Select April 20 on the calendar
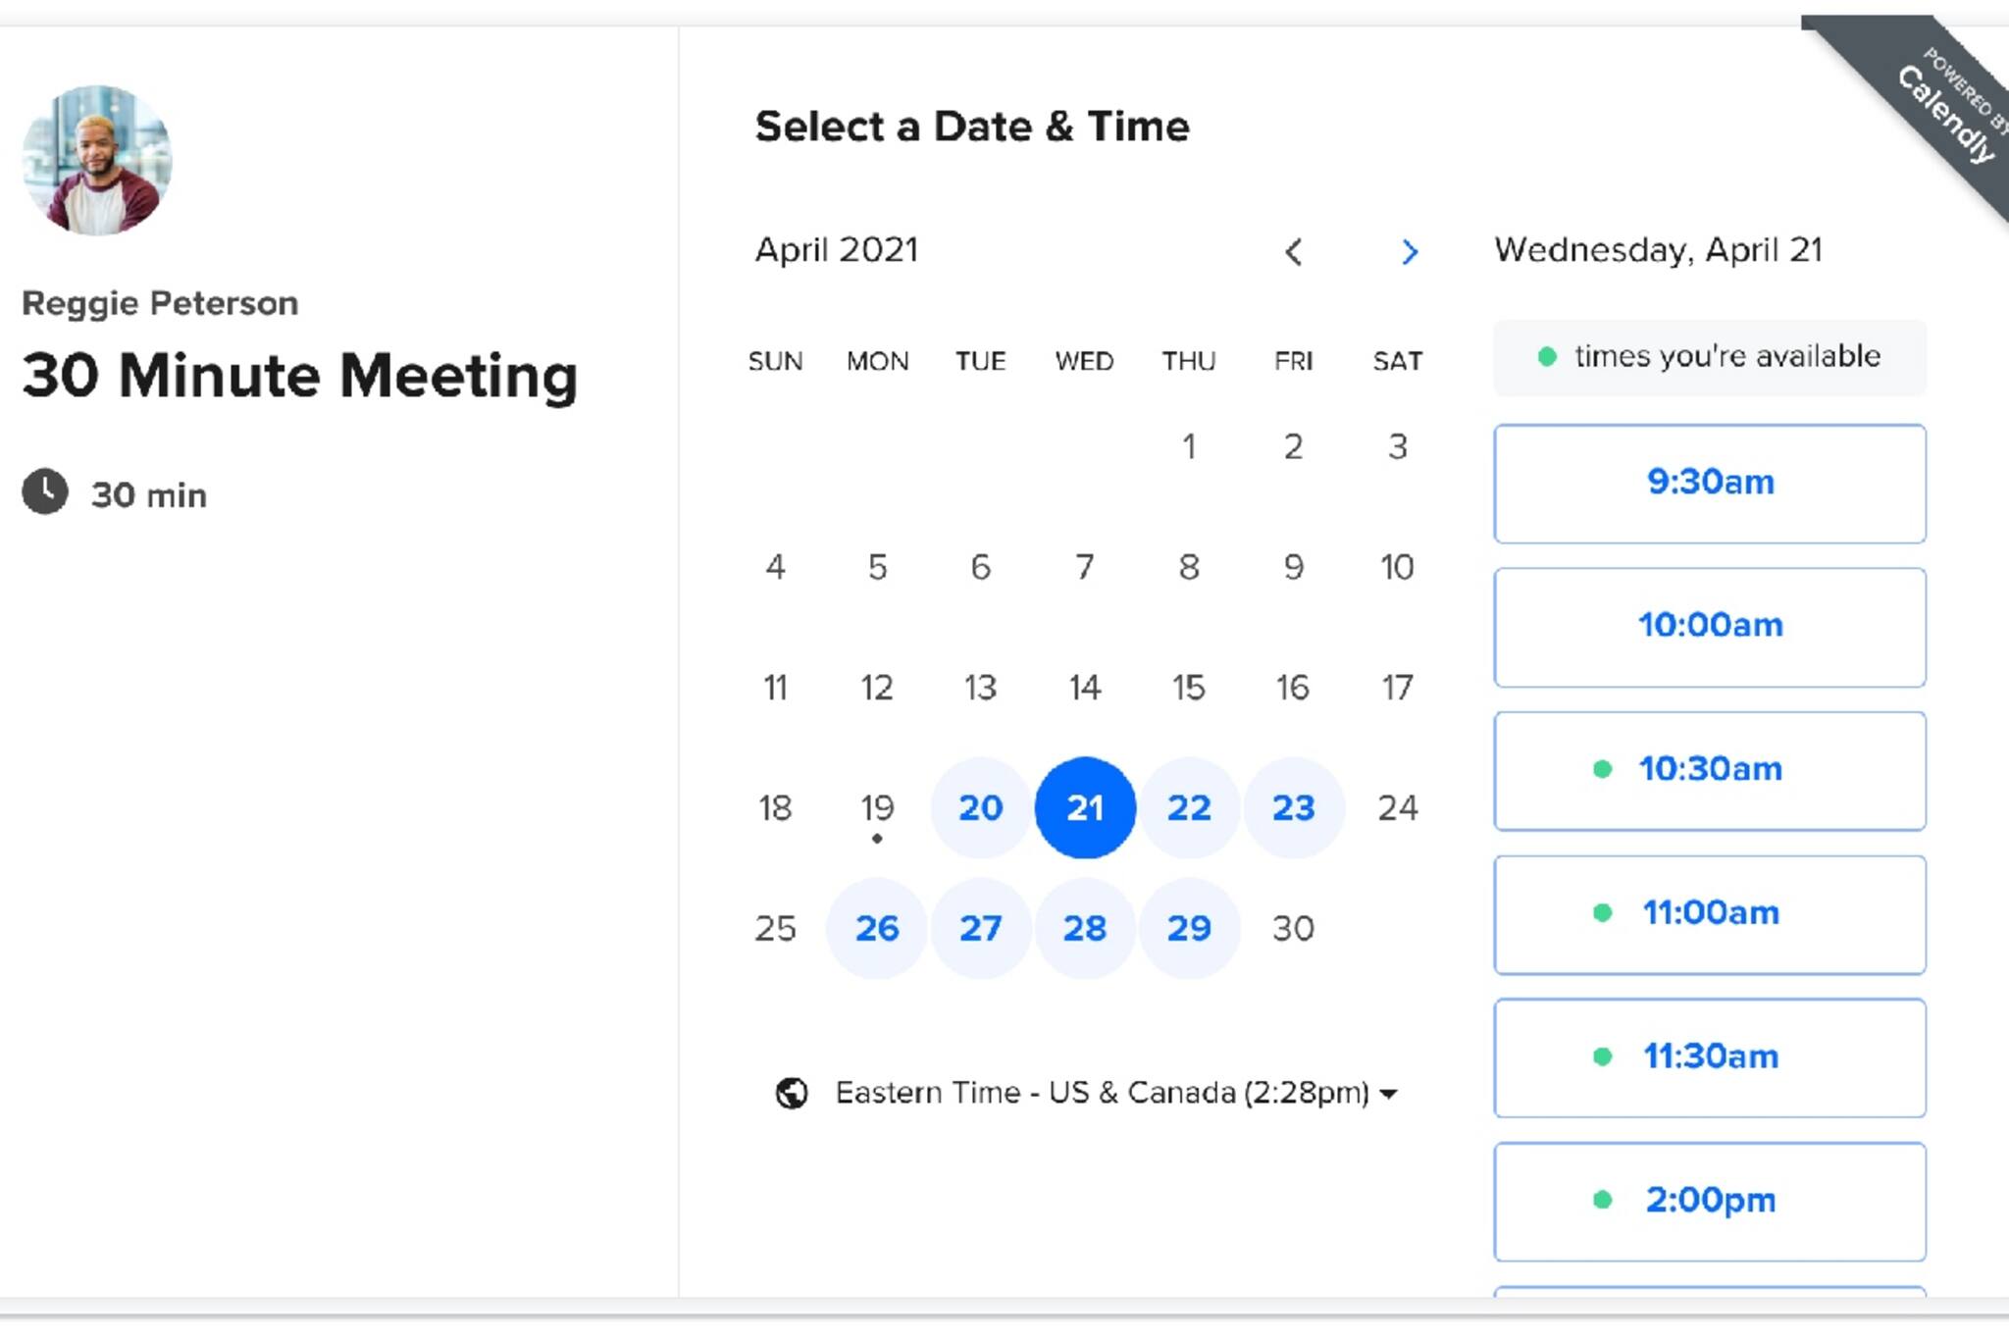 [x=980, y=807]
